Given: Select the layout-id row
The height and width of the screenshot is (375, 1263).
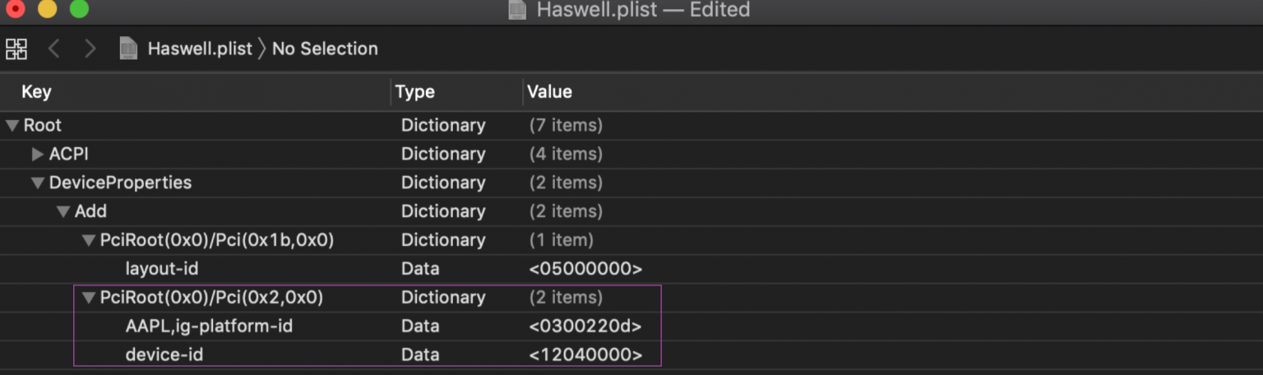Looking at the screenshot, I should tap(161, 269).
